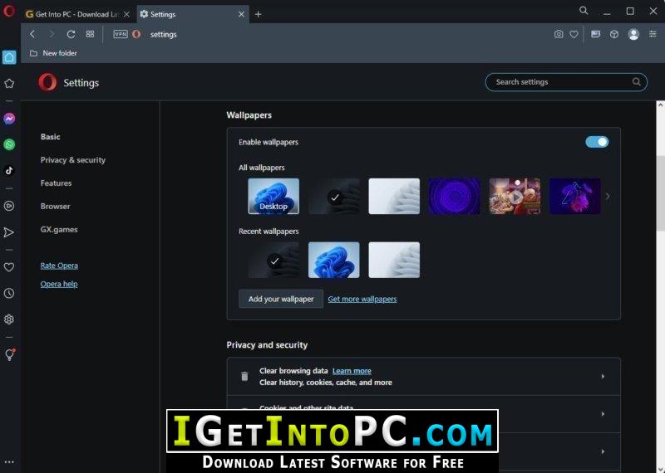Close the Get Into PC tab

click(126, 14)
